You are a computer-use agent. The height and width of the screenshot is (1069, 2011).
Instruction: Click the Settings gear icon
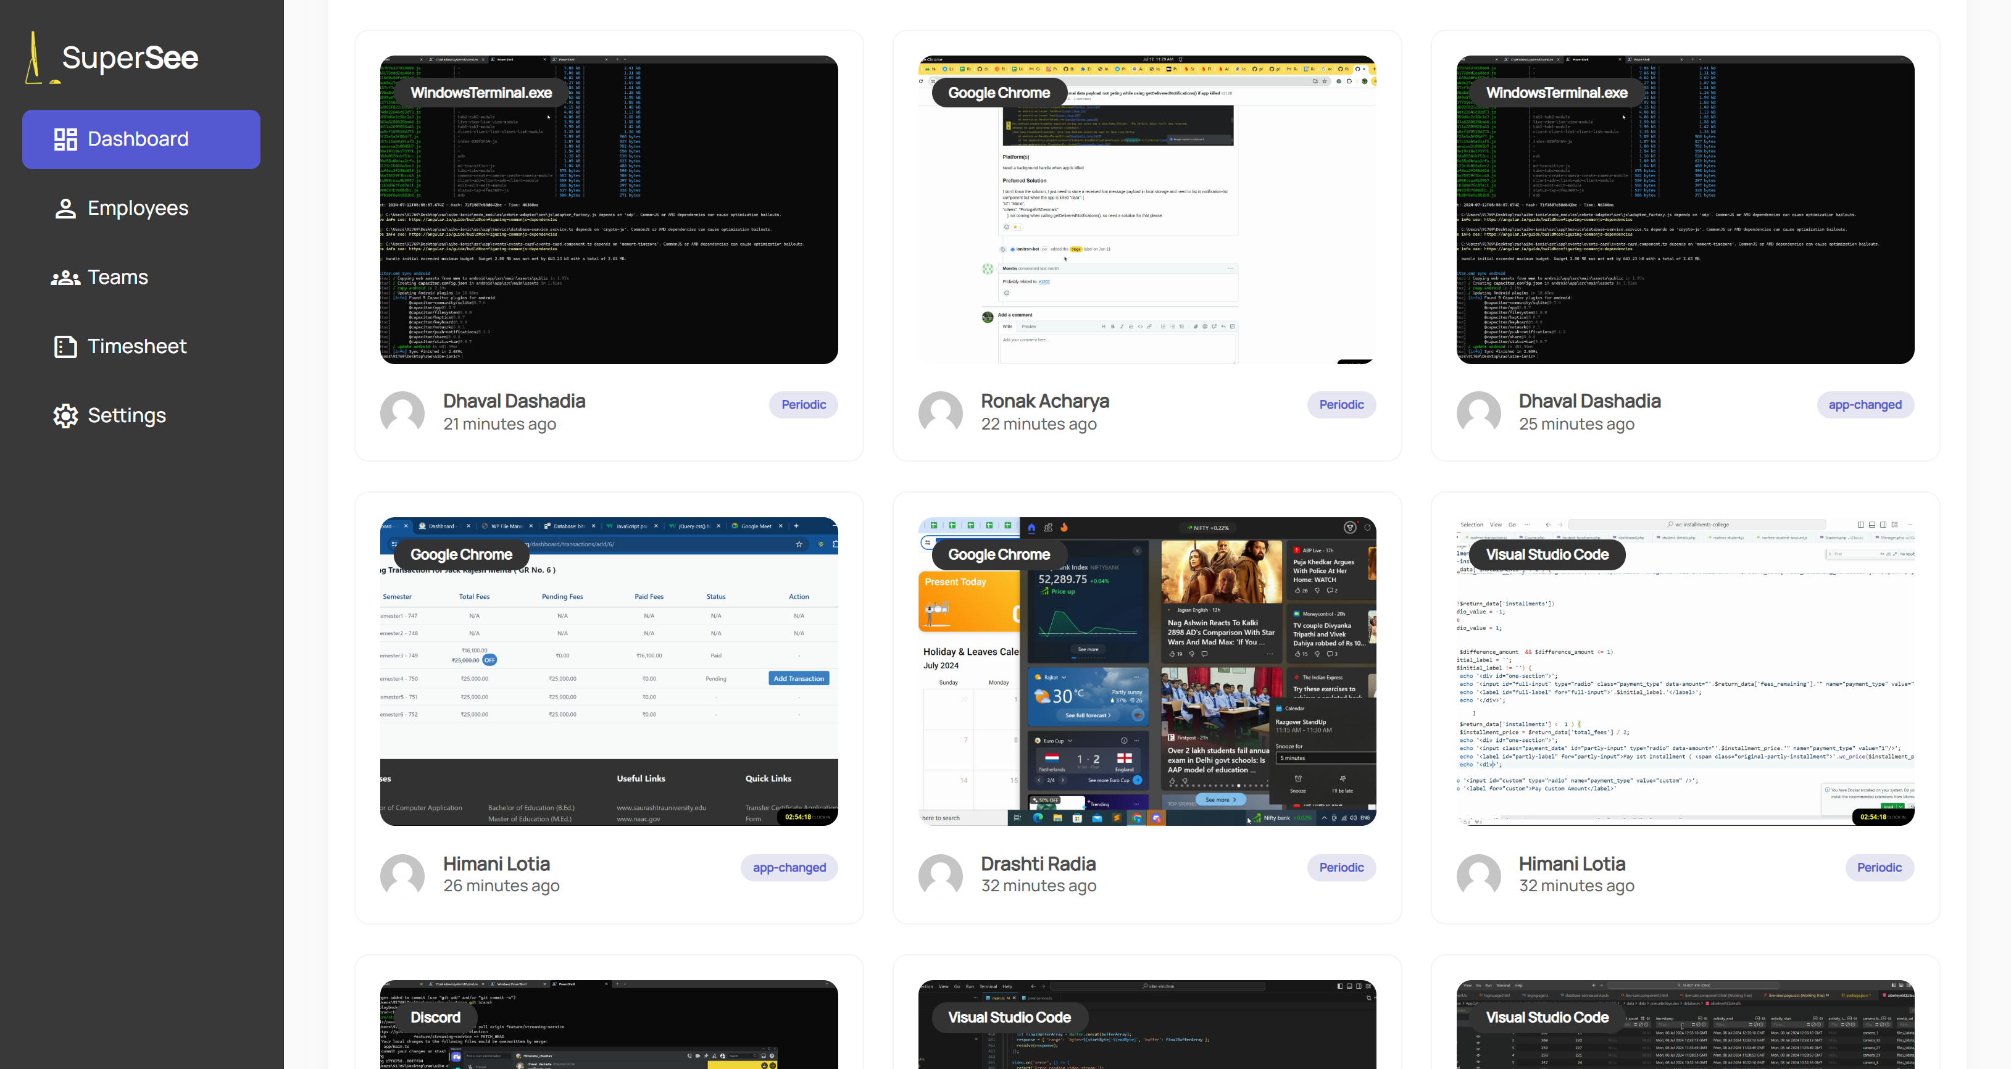(65, 415)
